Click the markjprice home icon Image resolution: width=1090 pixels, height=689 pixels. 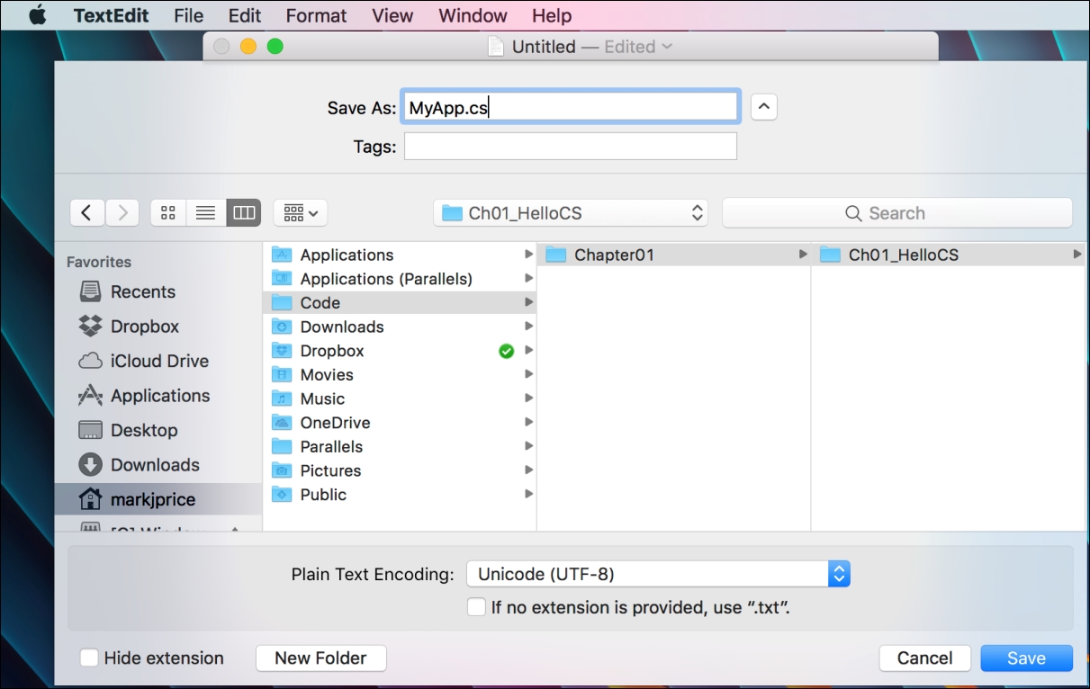point(90,499)
